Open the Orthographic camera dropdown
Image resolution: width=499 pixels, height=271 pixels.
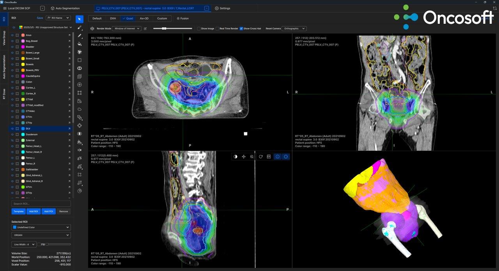coord(294,28)
